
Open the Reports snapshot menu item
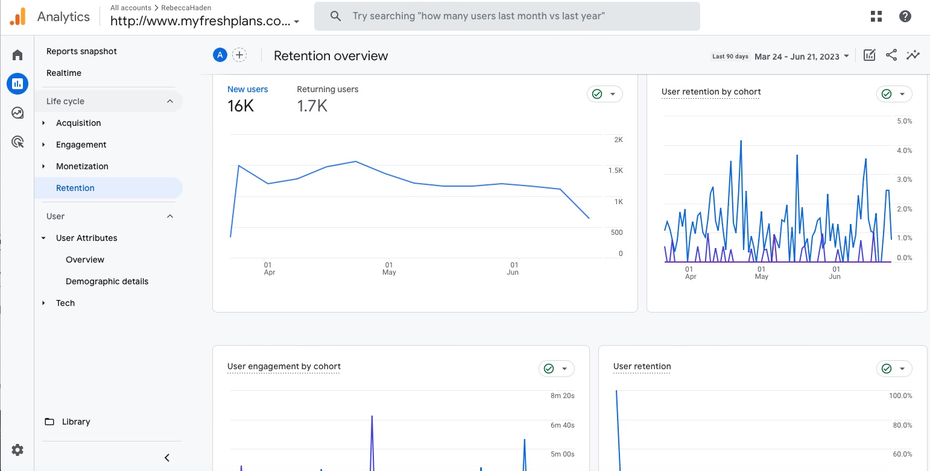(x=81, y=51)
